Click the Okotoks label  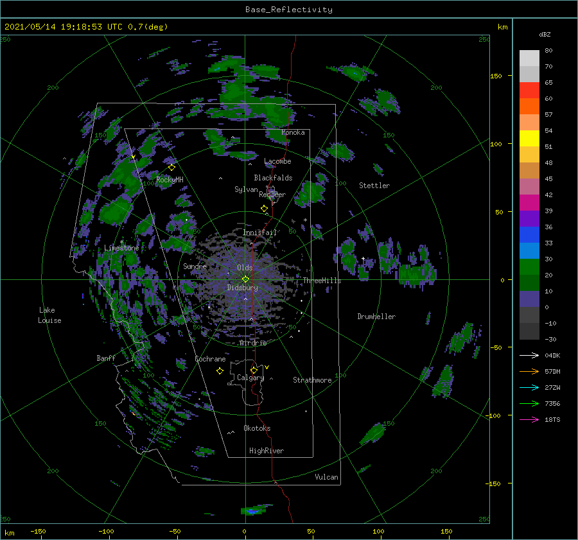257,428
